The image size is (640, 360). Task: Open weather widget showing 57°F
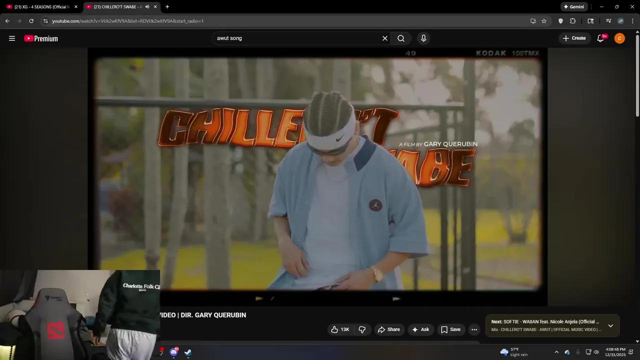[514, 352]
